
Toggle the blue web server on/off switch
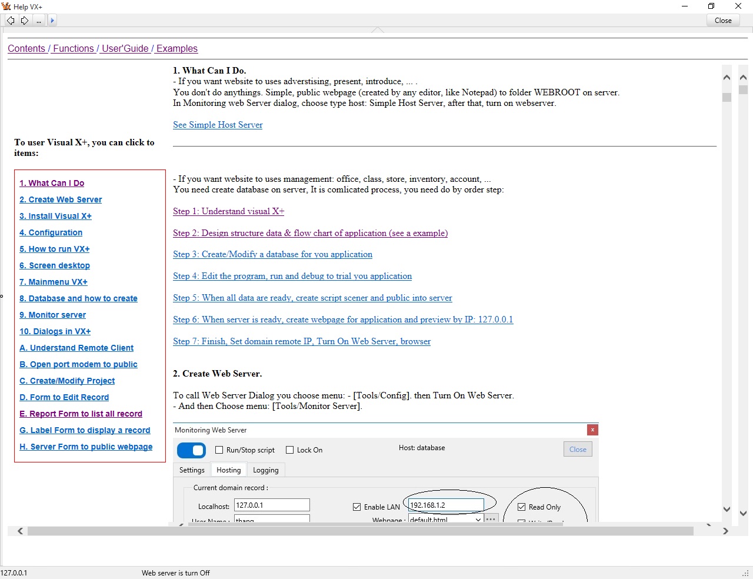[191, 450]
